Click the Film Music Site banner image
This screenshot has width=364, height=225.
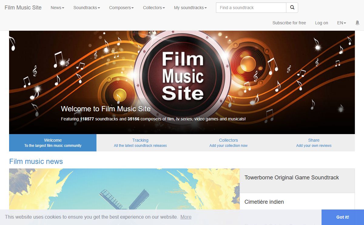[182, 82]
